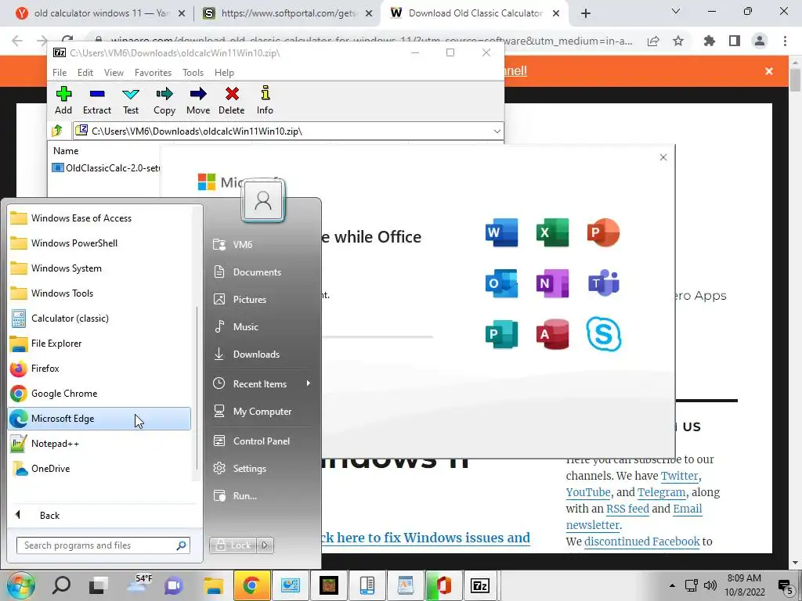The width and height of the screenshot is (802, 601).
Task: Open the RSS feed link
Action: (x=627, y=509)
